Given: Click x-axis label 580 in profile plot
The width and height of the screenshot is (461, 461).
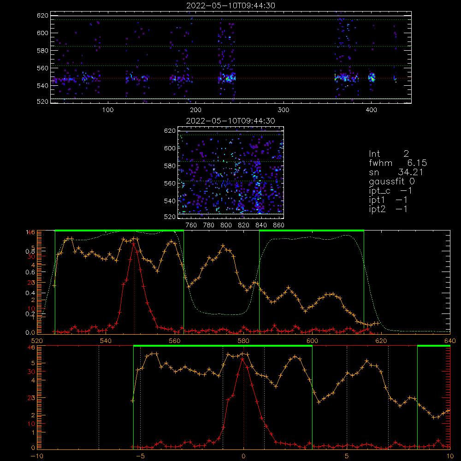Looking at the screenshot, I should click(x=243, y=341).
